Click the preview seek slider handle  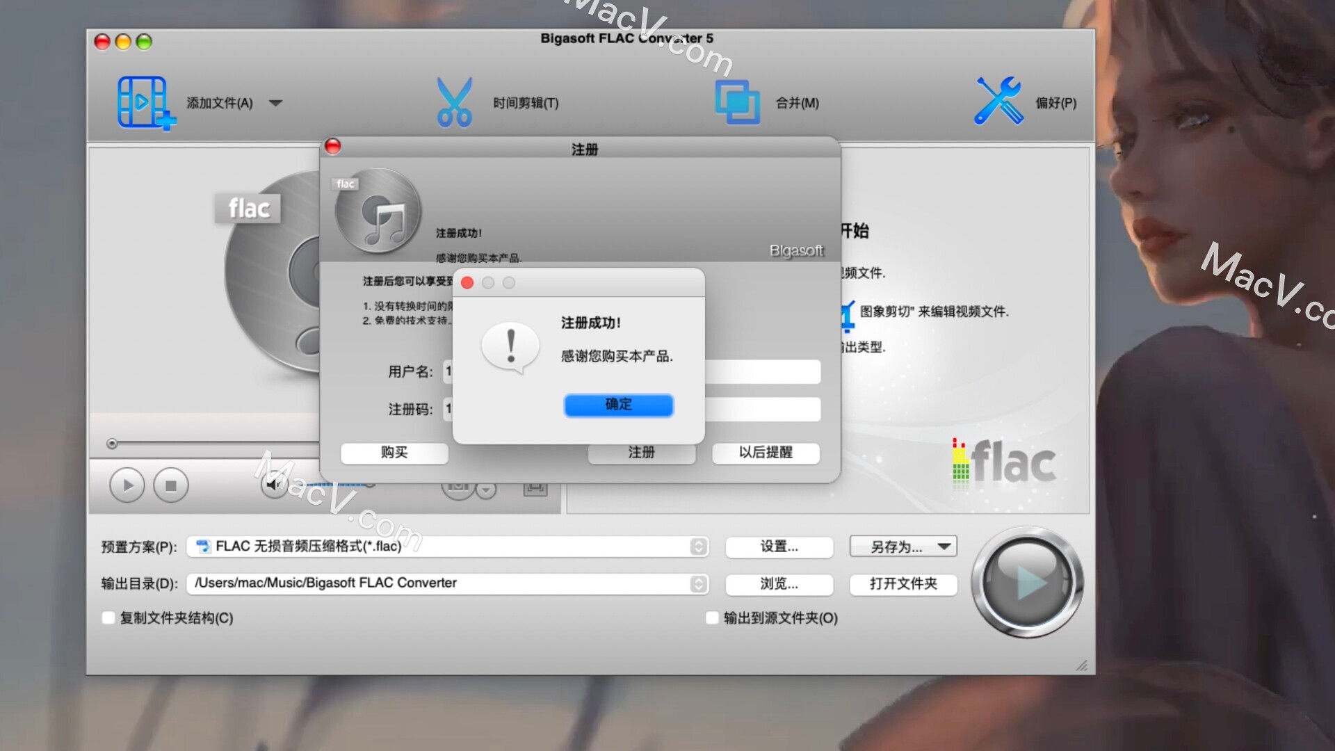coord(112,444)
